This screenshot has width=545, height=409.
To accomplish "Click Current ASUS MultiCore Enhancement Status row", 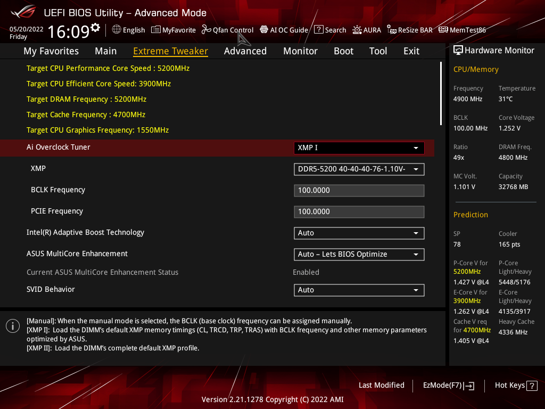I will point(217,272).
